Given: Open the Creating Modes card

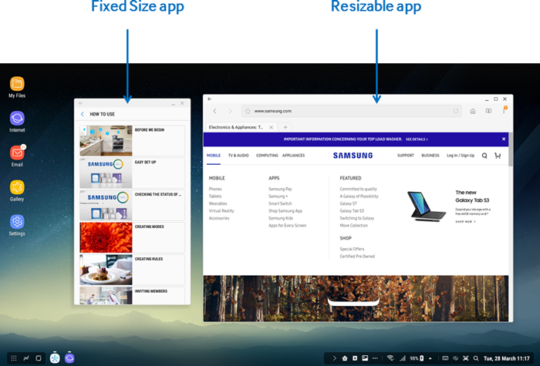Looking at the screenshot, I should (132, 237).
